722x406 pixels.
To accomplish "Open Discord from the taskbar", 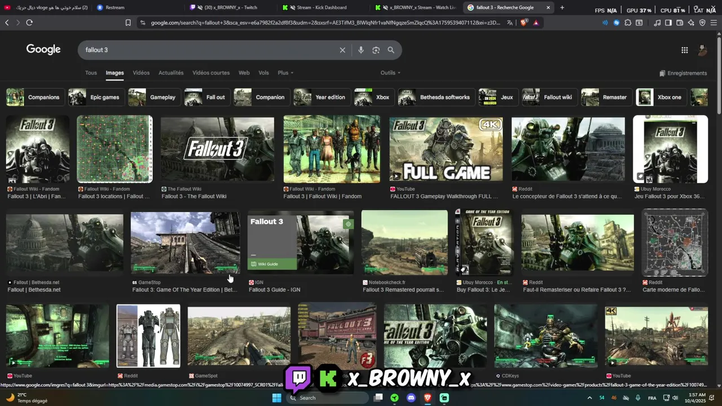I will [x=411, y=398].
